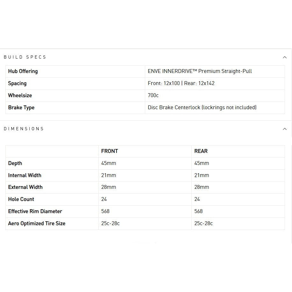292x292 pixels.
Task: Click the ENVE INNERDRIVE Premium Straight-Pull value
Action: coord(200,71)
